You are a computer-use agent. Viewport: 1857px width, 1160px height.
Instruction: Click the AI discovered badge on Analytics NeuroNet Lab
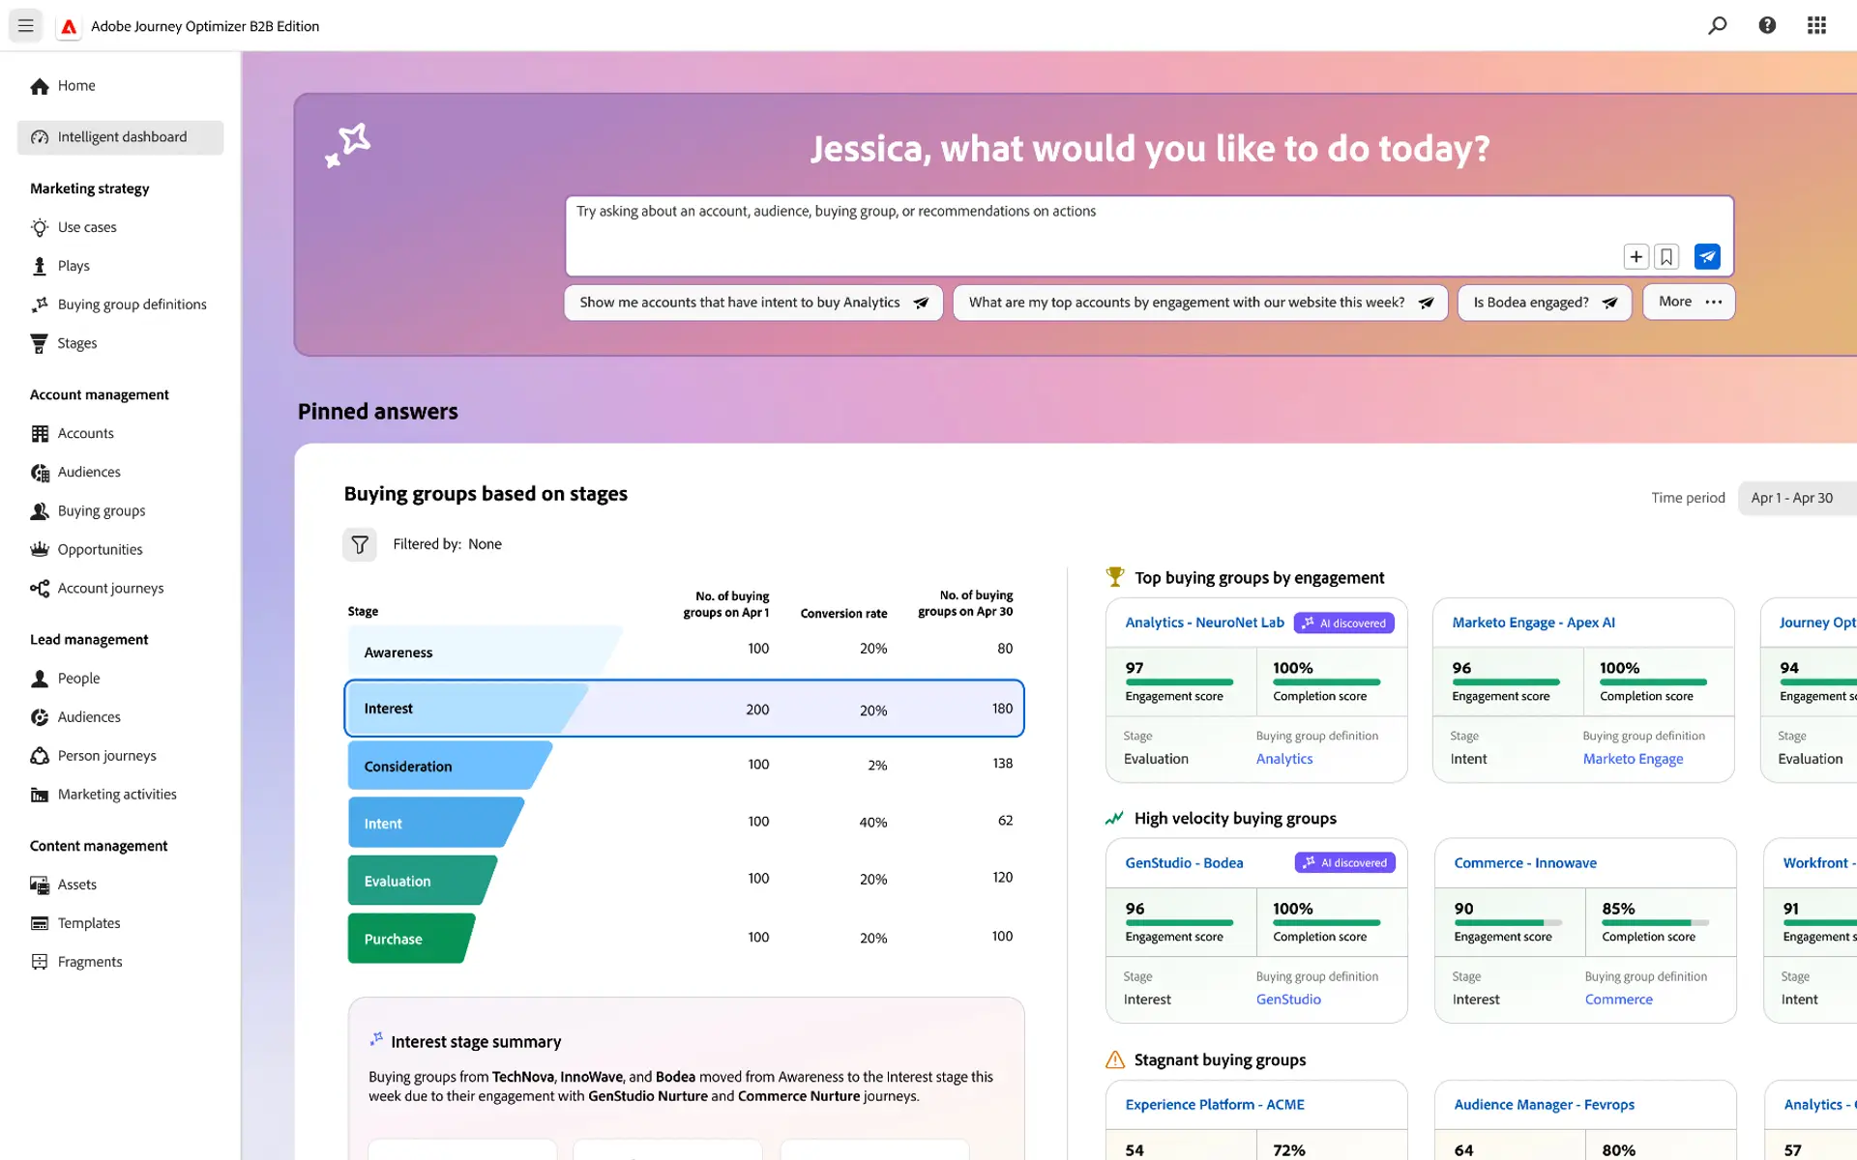point(1341,622)
